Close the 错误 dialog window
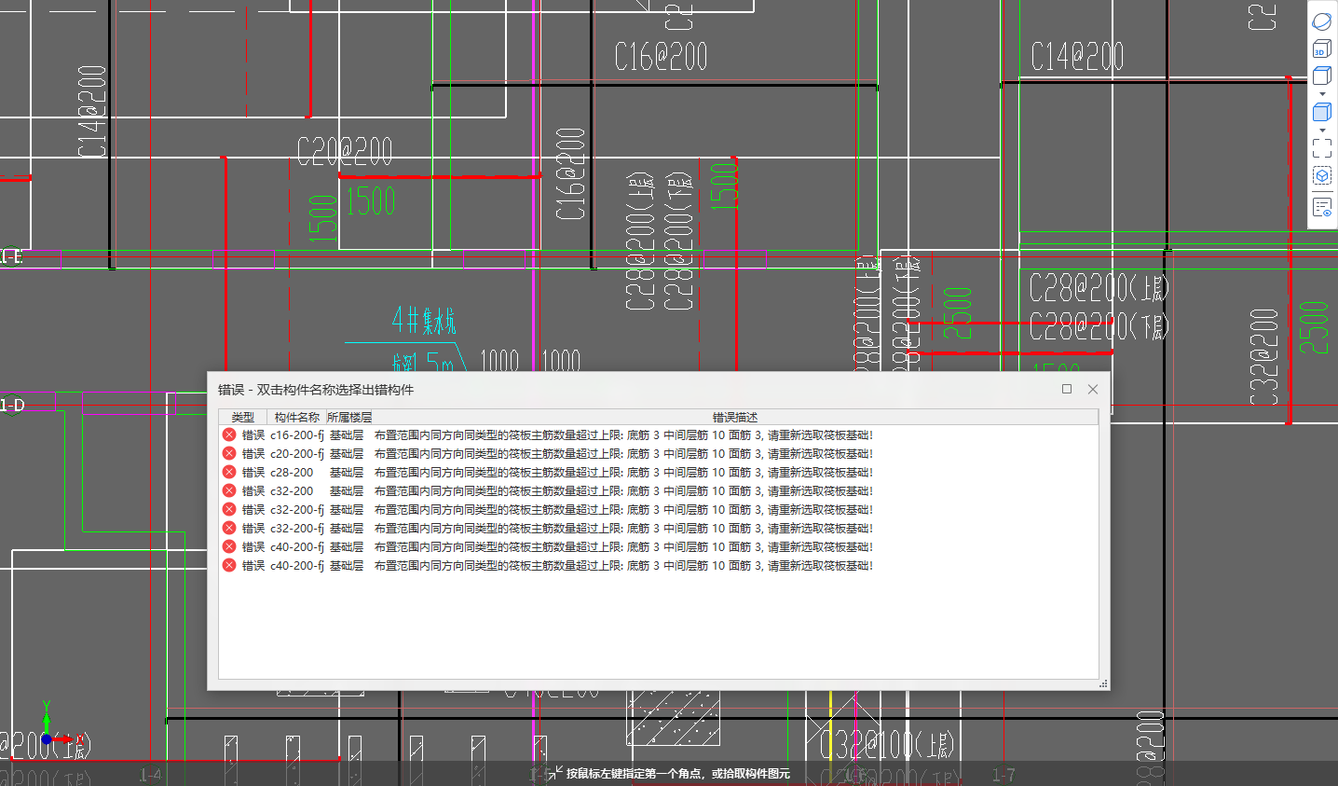The height and width of the screenshot is (786, 1338). click(x=1093, y=389)
